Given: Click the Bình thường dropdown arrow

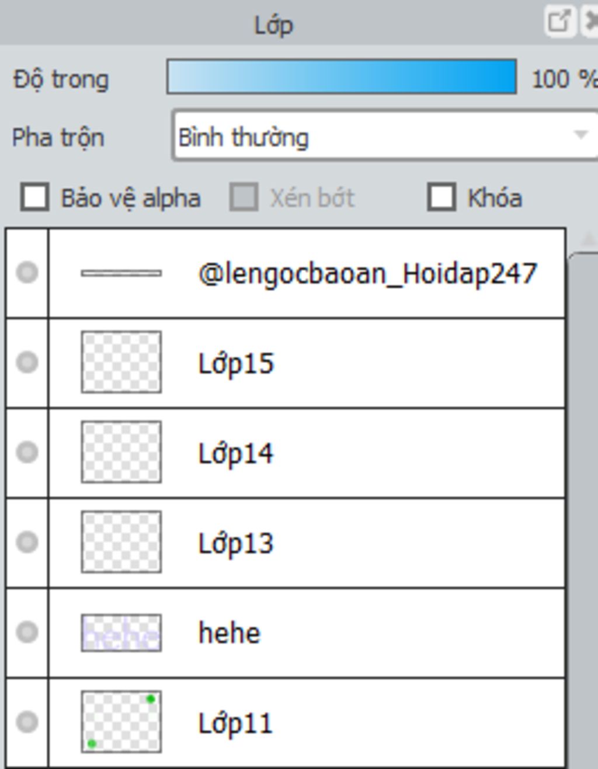Looking at the screenshot, I should pos(580,135).
